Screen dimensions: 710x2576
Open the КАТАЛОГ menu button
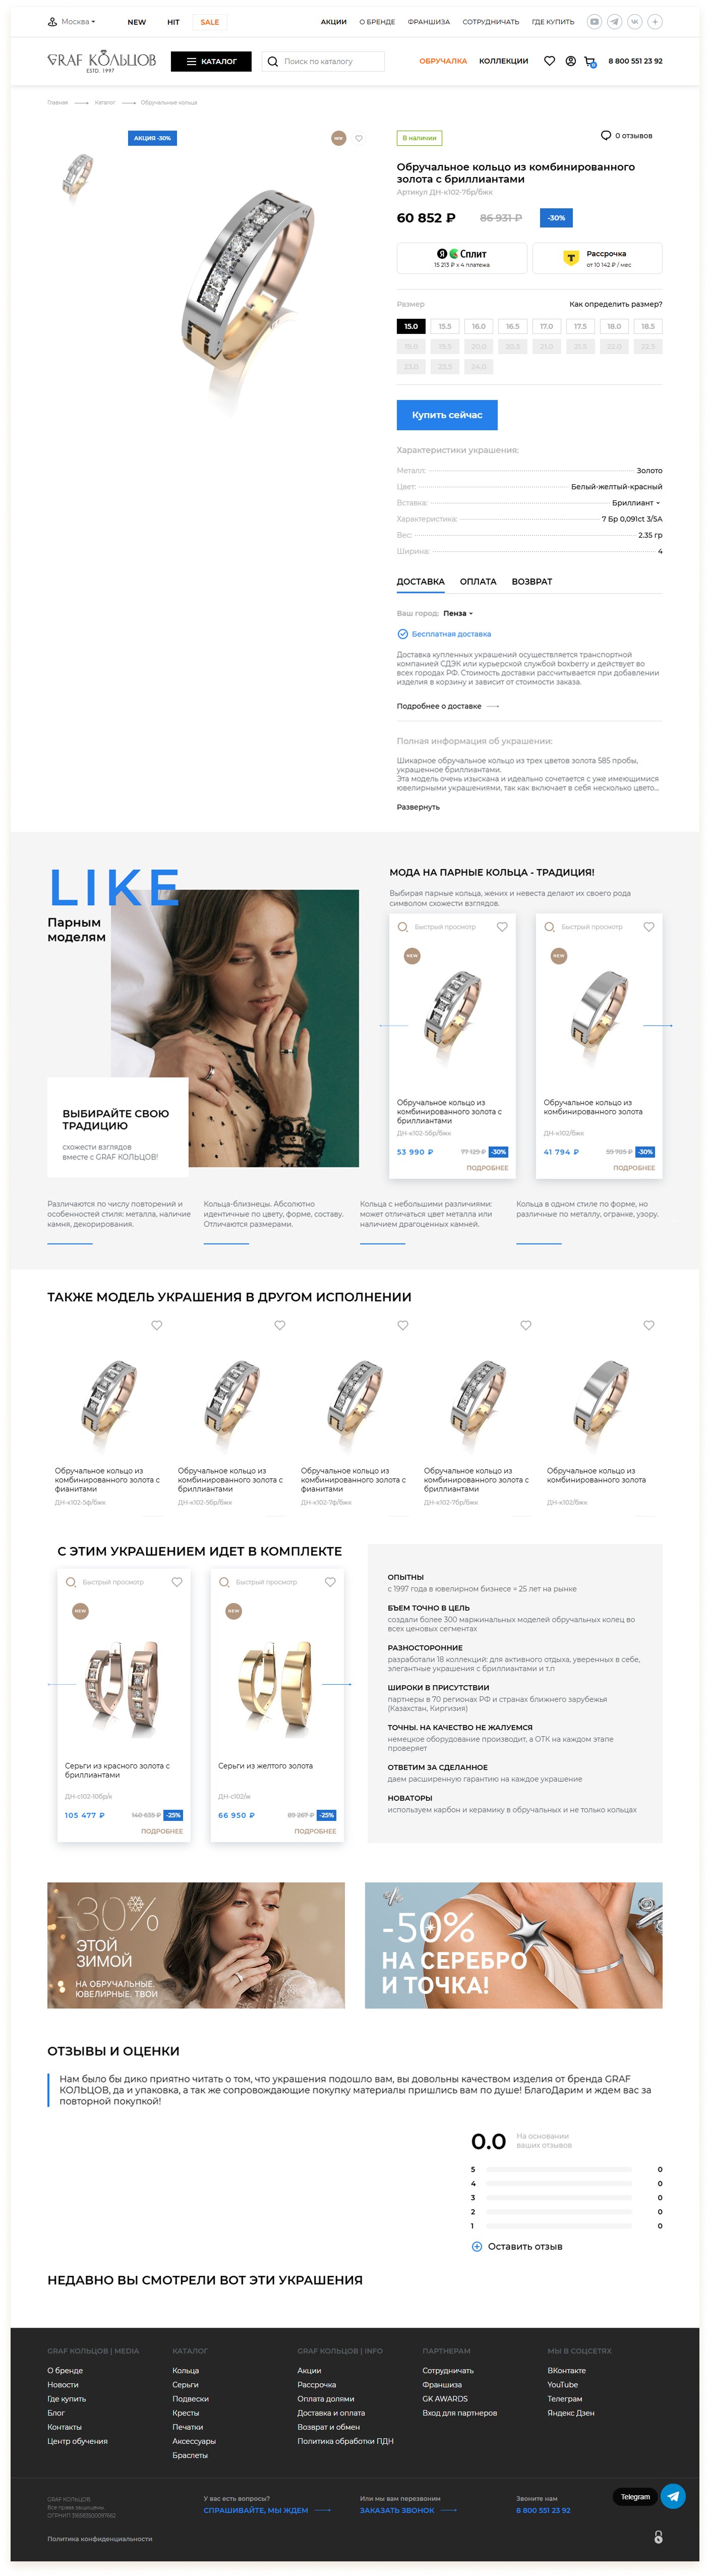pyautogui.click(x=211, y=61)
